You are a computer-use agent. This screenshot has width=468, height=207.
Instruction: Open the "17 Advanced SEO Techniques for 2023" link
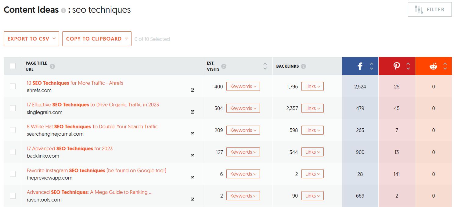pos(70,148)
